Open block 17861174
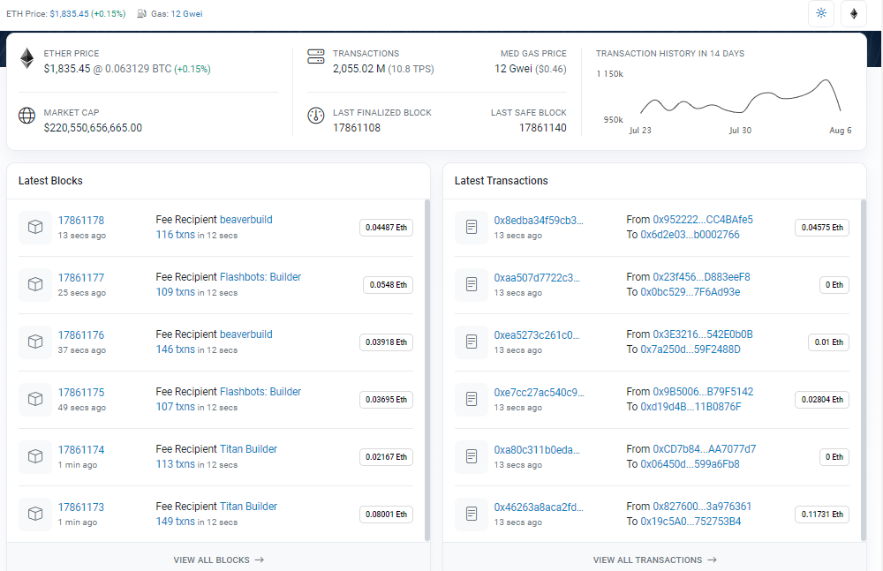This screenshot has height=571, width=883. coord(81,450)
